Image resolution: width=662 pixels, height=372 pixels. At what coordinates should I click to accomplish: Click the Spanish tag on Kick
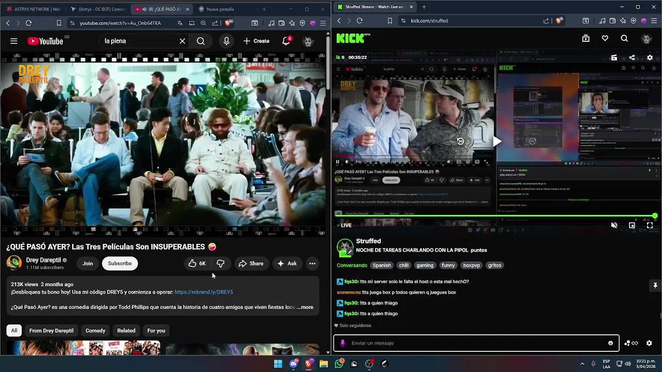tap(382, 265)
